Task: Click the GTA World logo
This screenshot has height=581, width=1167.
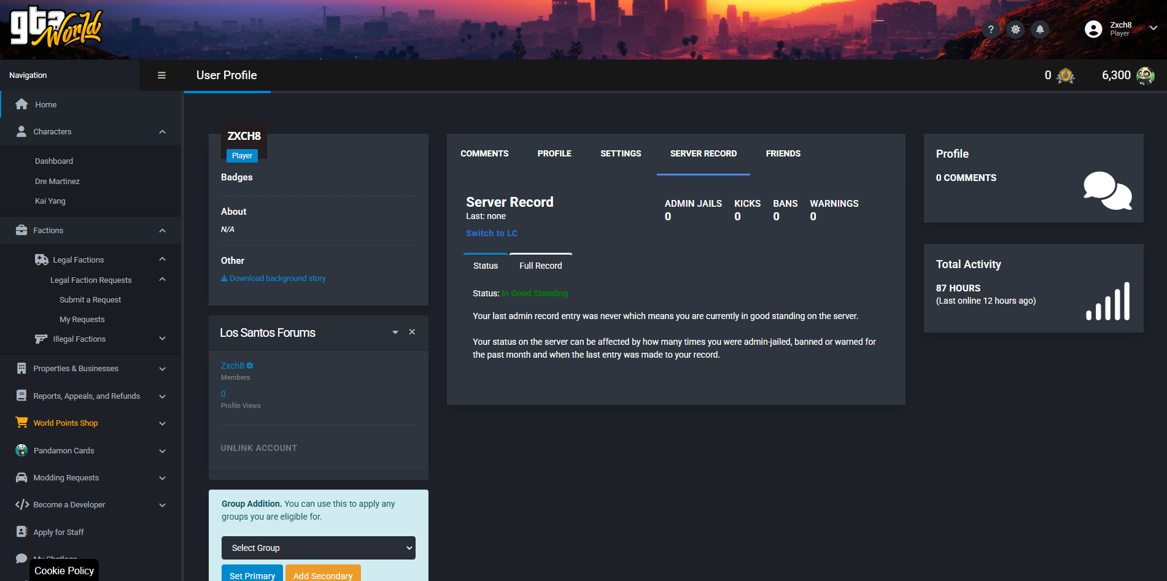Action: click(x=56, y=27)
